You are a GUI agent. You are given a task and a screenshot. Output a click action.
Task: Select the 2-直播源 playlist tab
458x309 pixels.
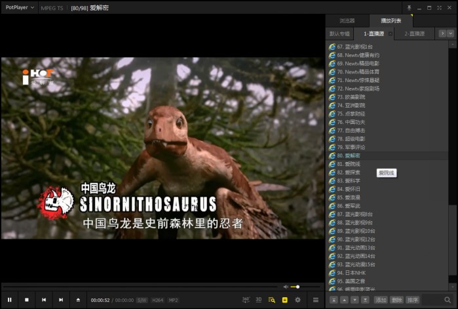click(414, 33)
